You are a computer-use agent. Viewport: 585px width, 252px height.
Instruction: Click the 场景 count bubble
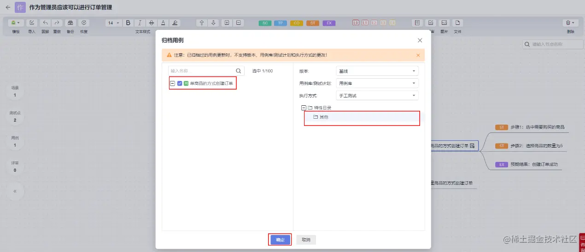pyautogui.click(x=15, y=92)
